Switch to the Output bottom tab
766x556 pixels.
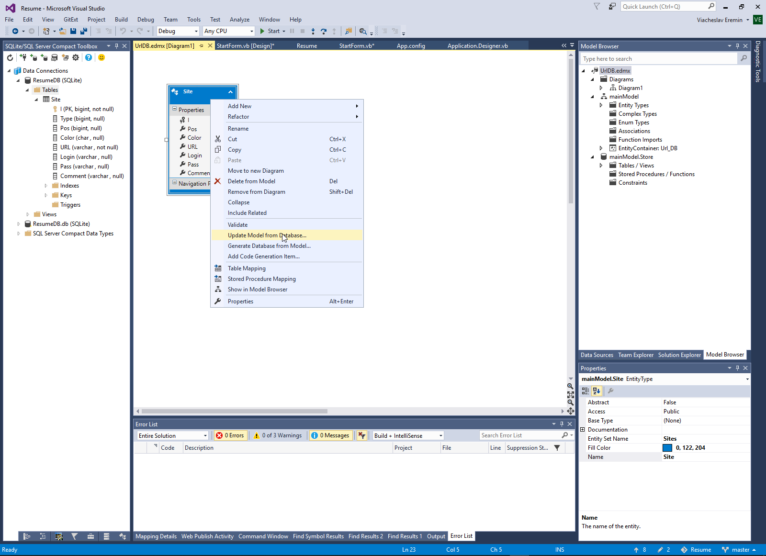click(436, 536)
